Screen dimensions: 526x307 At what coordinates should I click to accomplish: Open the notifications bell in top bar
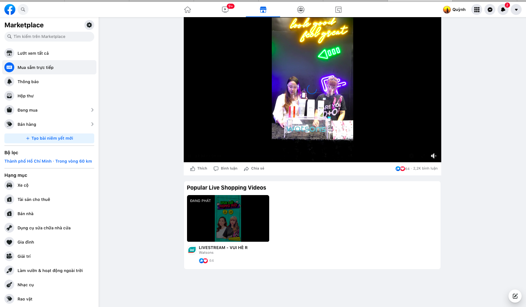(x=503, y=9)
